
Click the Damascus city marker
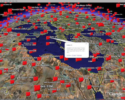pyautogui.click(x=106, y=66)
